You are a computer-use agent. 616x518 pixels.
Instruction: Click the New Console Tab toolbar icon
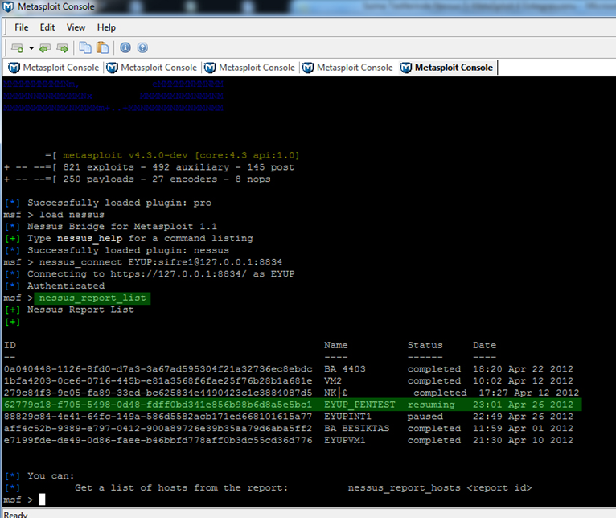point(17,48)
